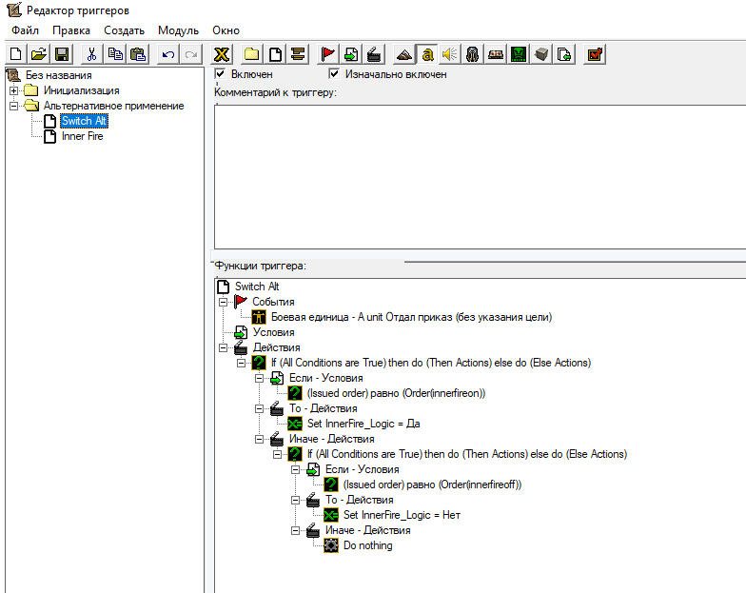The height and width of the screenshot is (593, 746).
Task: Select the 'Inner Fire' trigger
Action: pyautogui.click(x=82, y=136)
